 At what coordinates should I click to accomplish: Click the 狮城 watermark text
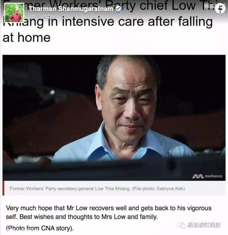(209, 6)
